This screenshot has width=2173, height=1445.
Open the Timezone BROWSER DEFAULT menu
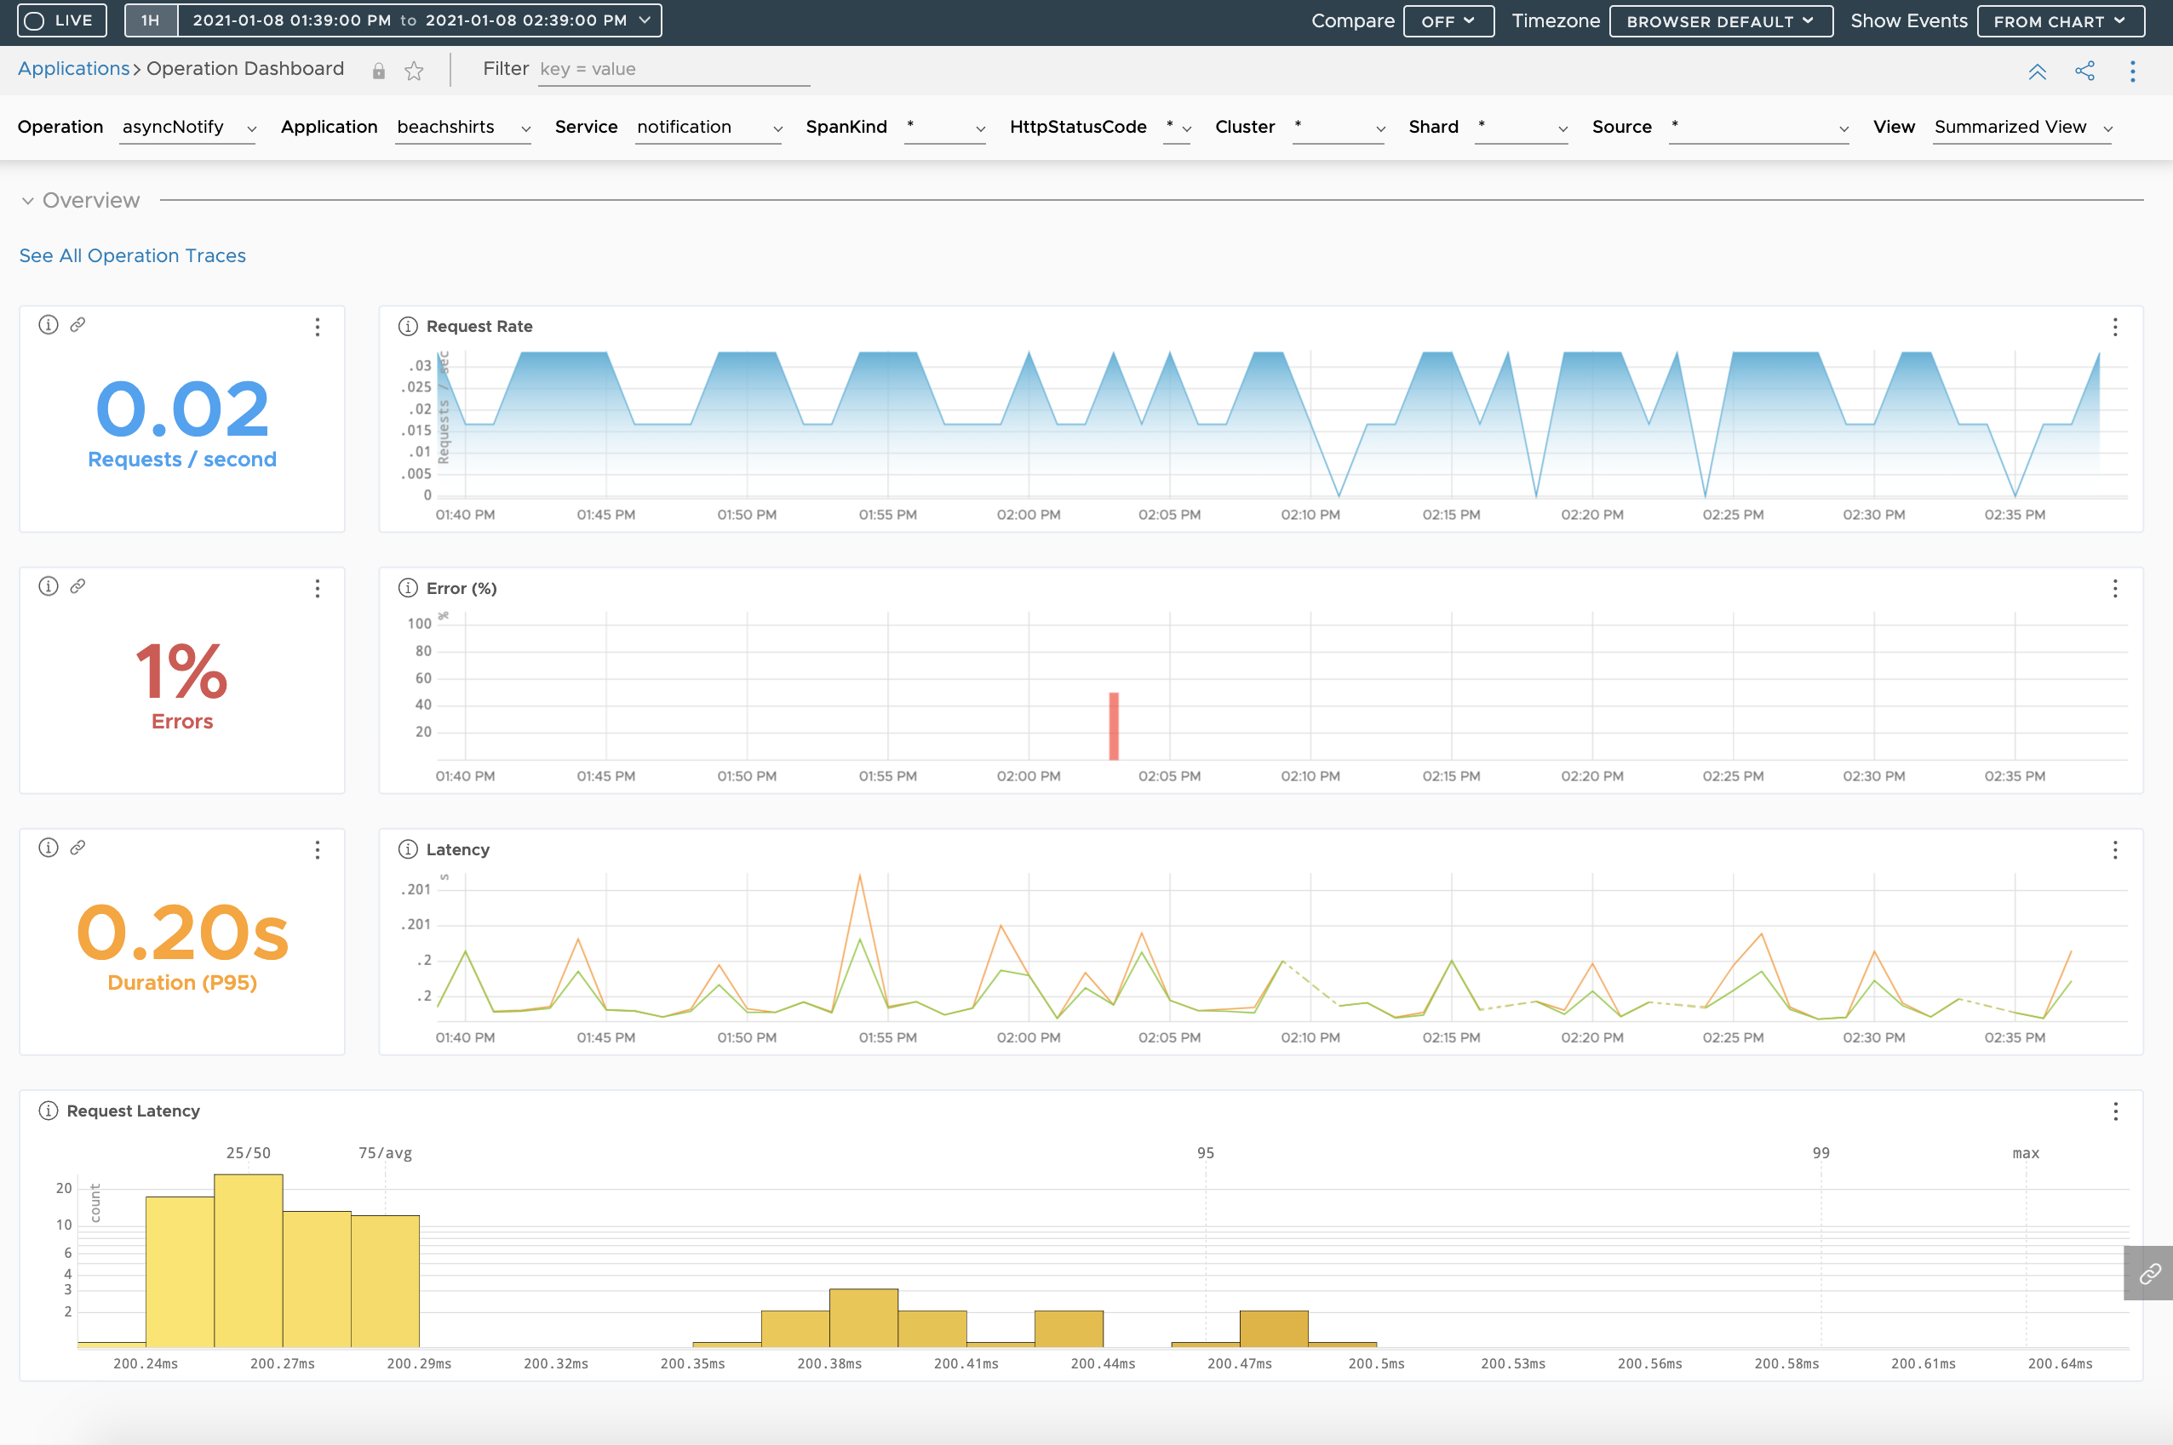click(1717, 20)
